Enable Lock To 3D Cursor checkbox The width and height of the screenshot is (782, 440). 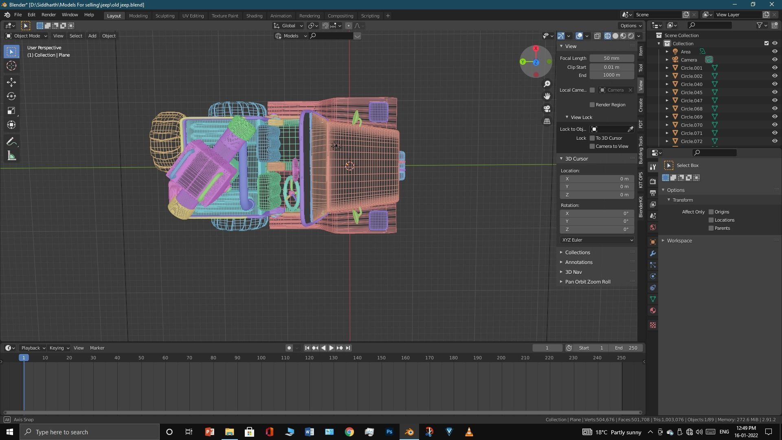[592, 138]
